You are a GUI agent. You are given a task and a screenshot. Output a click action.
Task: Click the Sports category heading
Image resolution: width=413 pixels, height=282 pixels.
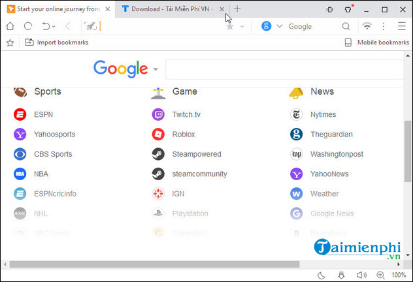pyautogui.click(x=48, y=91)
